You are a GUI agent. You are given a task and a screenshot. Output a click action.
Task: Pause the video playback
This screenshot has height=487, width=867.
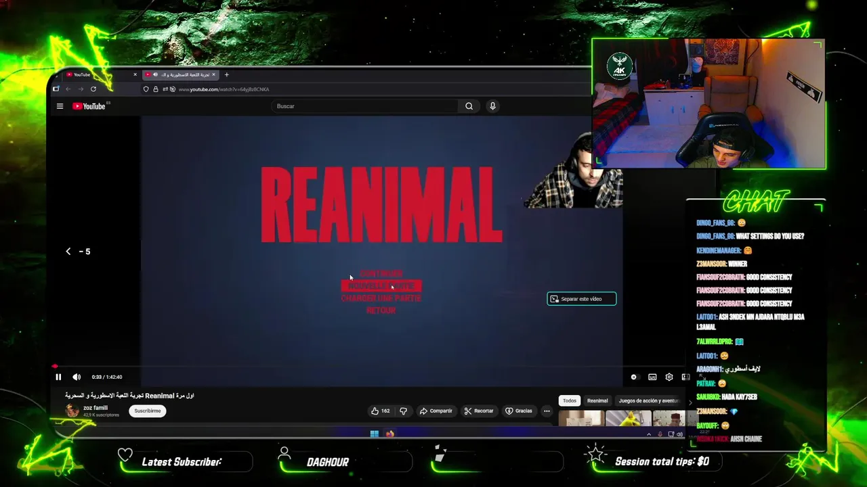(58, 377)
